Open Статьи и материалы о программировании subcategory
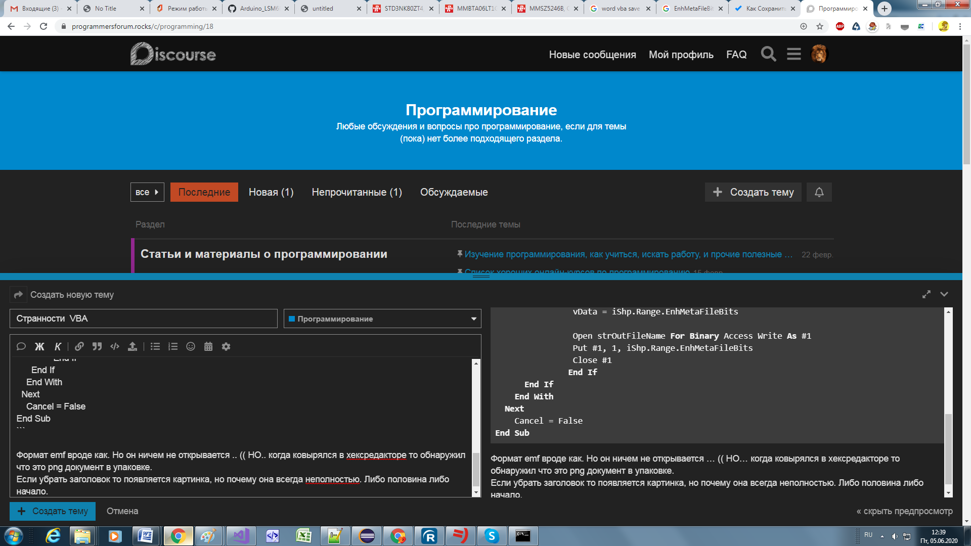The width and height of the screenshot is (971, 546). [264, 254]
